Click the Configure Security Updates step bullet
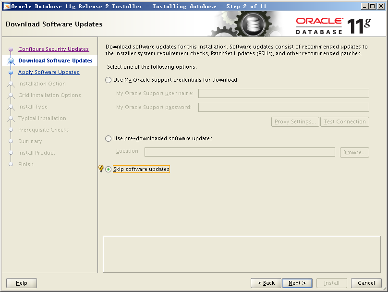 click(x=11, y=49)
